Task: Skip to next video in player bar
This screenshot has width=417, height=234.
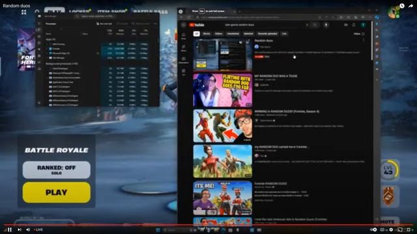Action: pyautogui.click(x=19, y=229)
